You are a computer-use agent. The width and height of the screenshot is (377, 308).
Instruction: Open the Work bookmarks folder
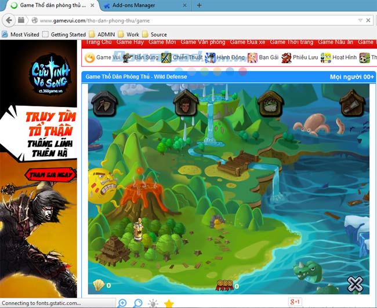[x=129, y=35]
